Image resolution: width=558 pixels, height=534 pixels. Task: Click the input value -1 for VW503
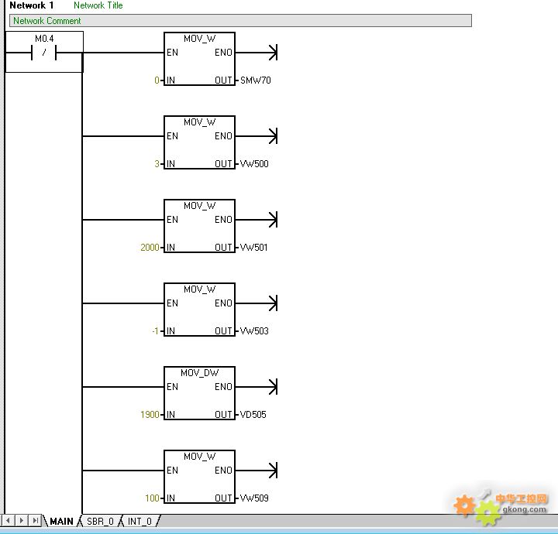click(x=155, y=330)
